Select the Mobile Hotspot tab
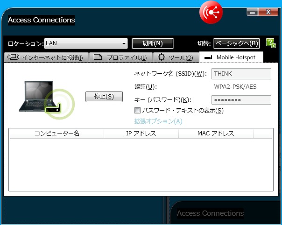Viewport: 282px width, 225px height. coord(231,57)
